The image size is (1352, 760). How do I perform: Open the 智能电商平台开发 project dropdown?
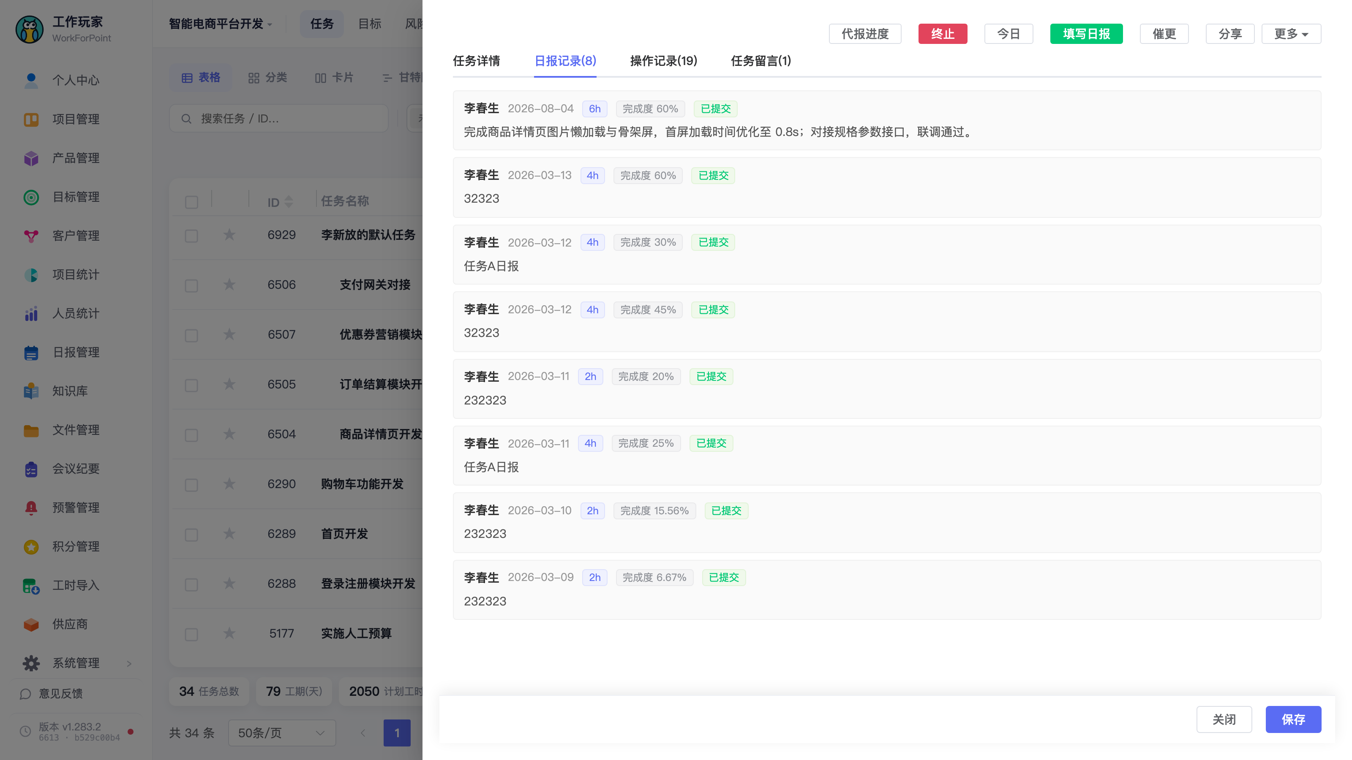tap(221, 24)
